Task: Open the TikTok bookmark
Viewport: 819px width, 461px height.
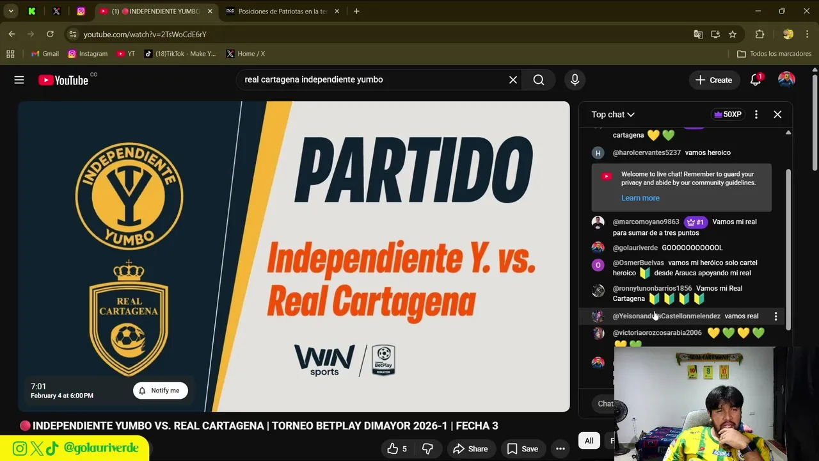Action: click(180, 54)
